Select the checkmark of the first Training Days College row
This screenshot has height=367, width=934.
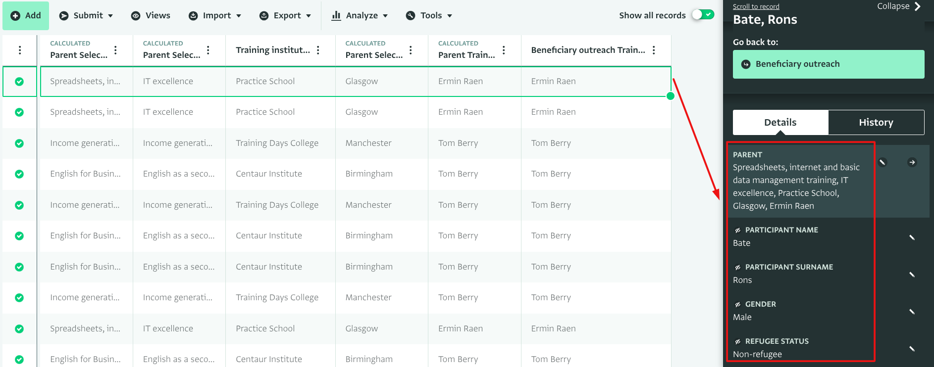pos(19,143)
